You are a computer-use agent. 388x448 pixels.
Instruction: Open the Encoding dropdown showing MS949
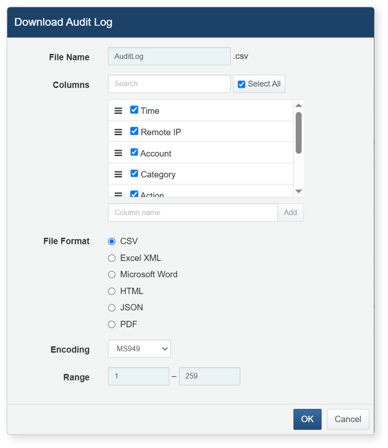pos(139,349)
